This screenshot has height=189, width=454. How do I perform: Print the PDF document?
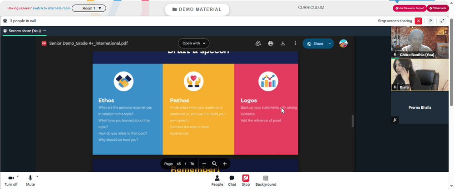271,44
